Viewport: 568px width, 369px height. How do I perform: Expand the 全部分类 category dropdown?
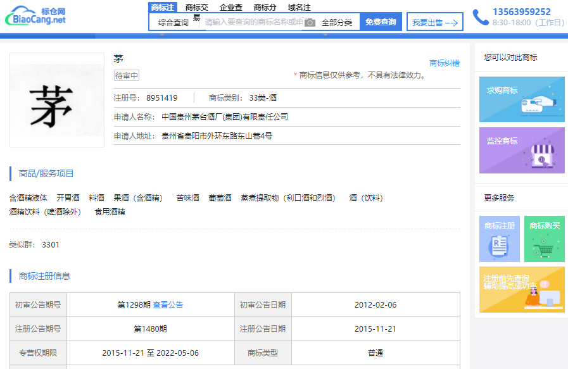coord(337,22)
